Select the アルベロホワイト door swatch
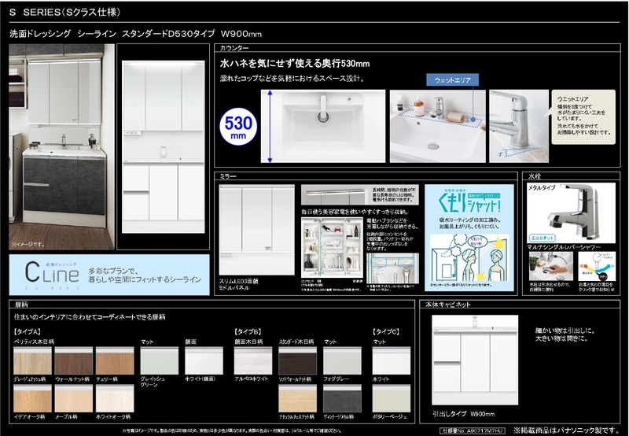This screenshot has height=436, width=629. tap(254, 361)
